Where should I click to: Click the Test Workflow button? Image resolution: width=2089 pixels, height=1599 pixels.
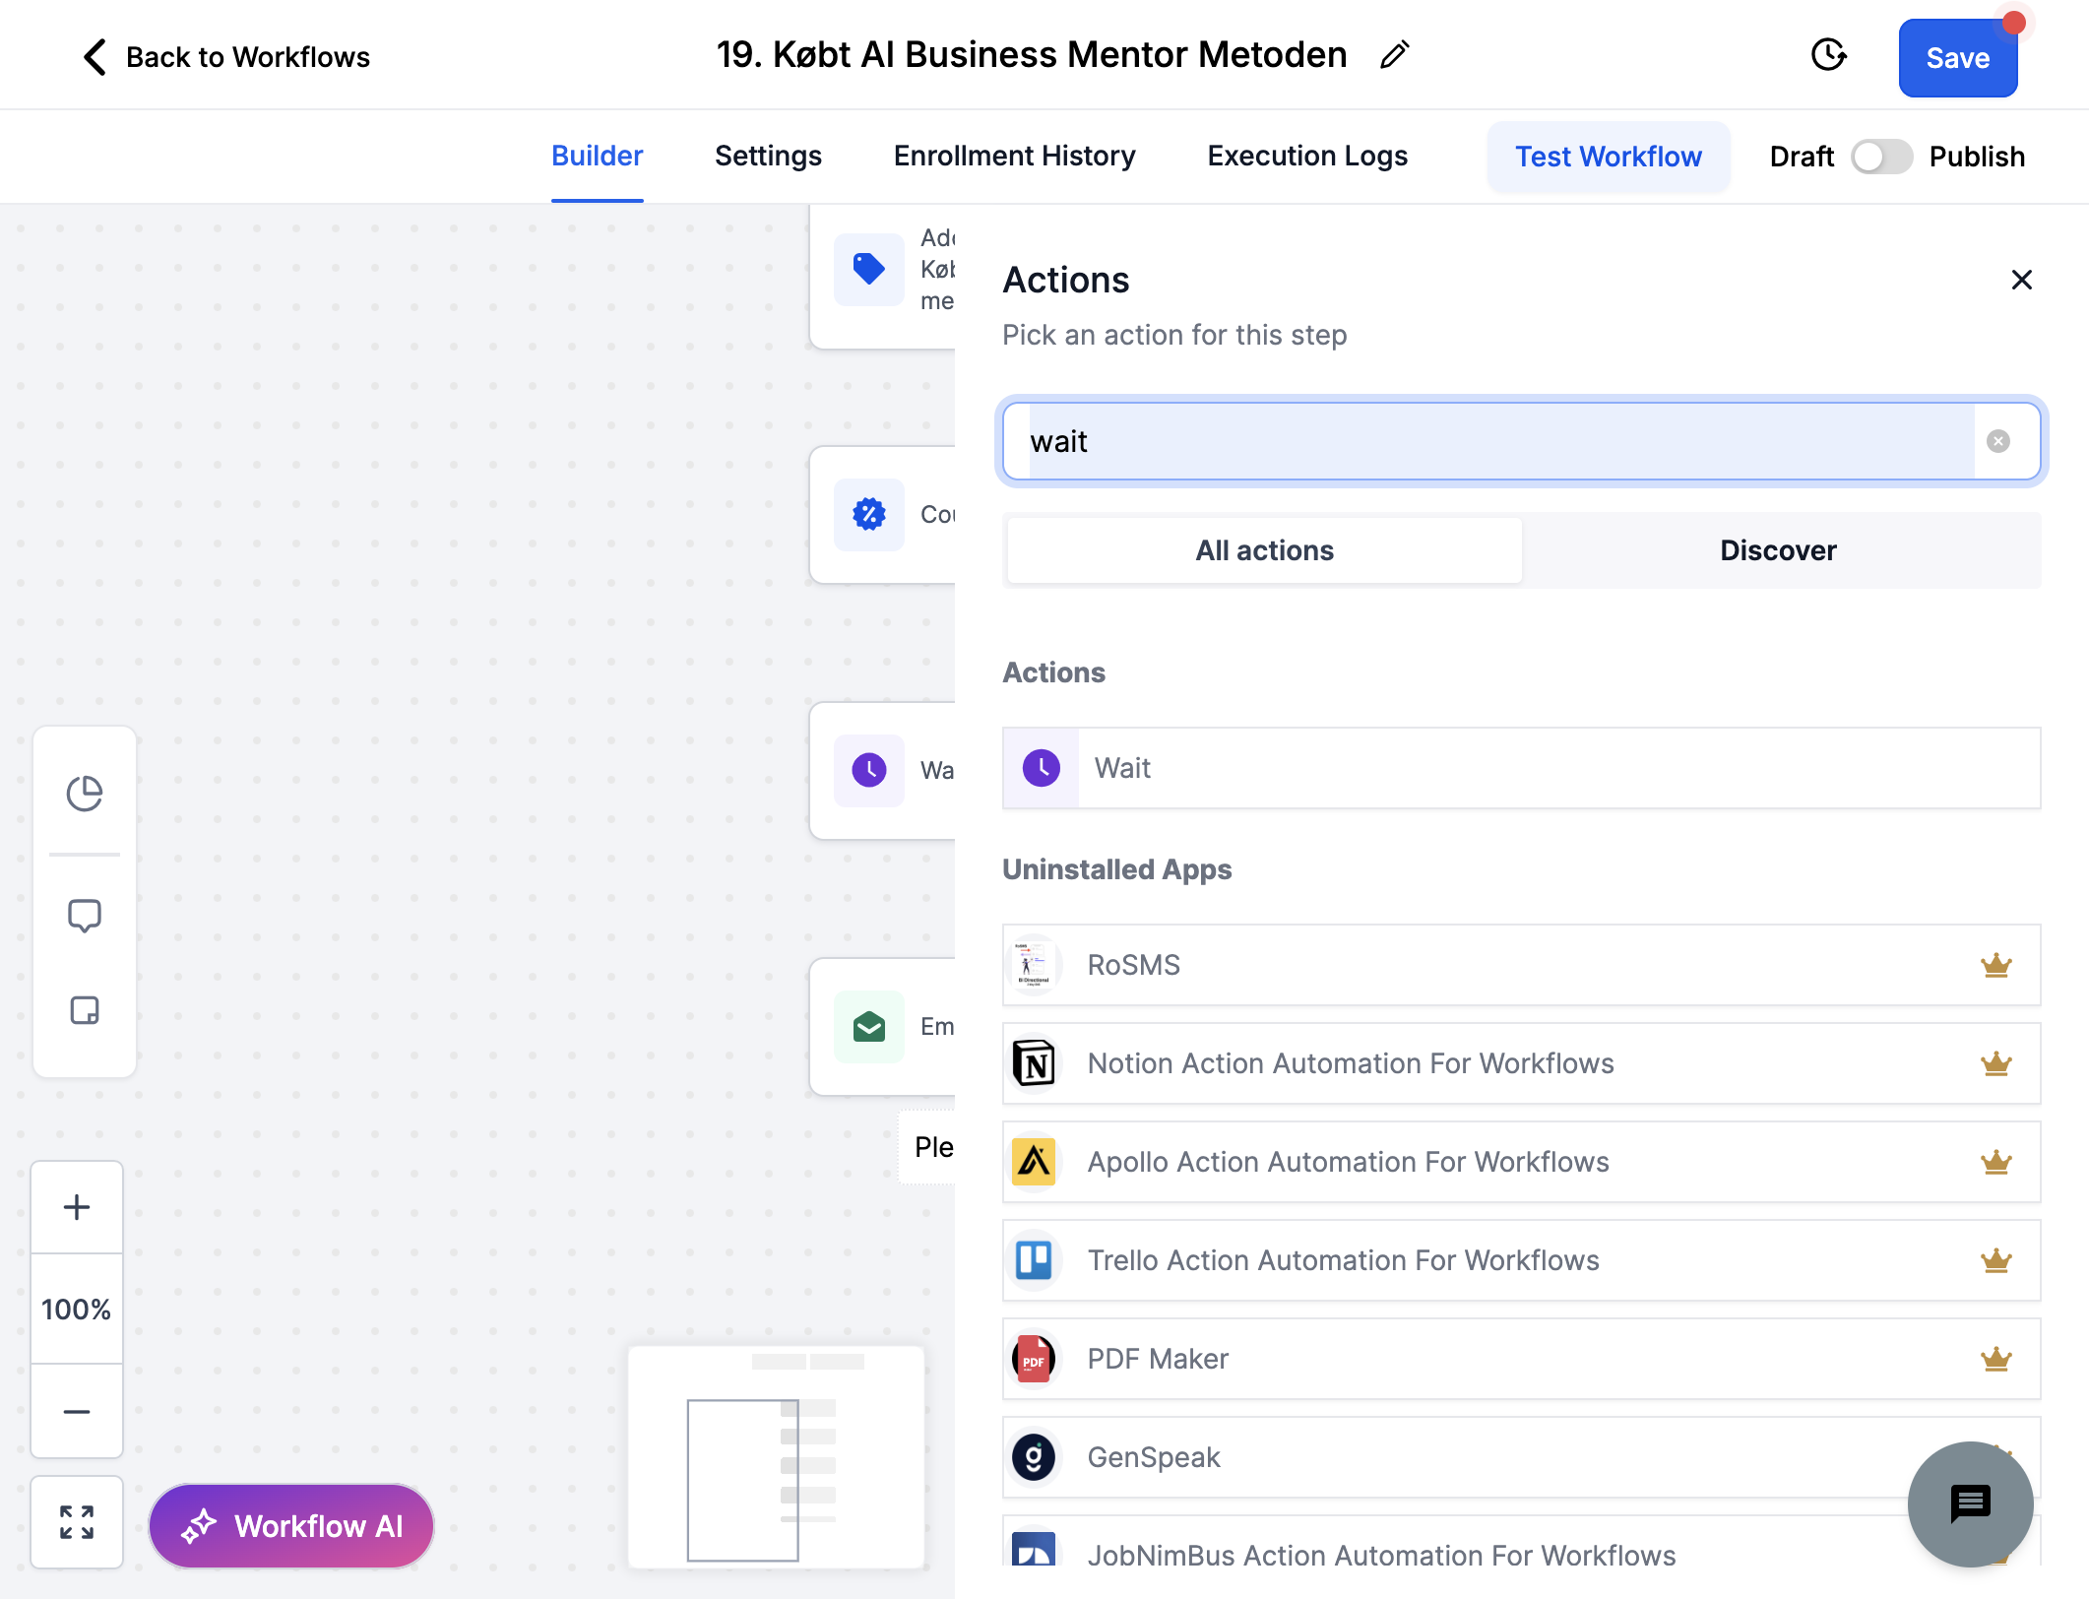tap(1609, 157)
